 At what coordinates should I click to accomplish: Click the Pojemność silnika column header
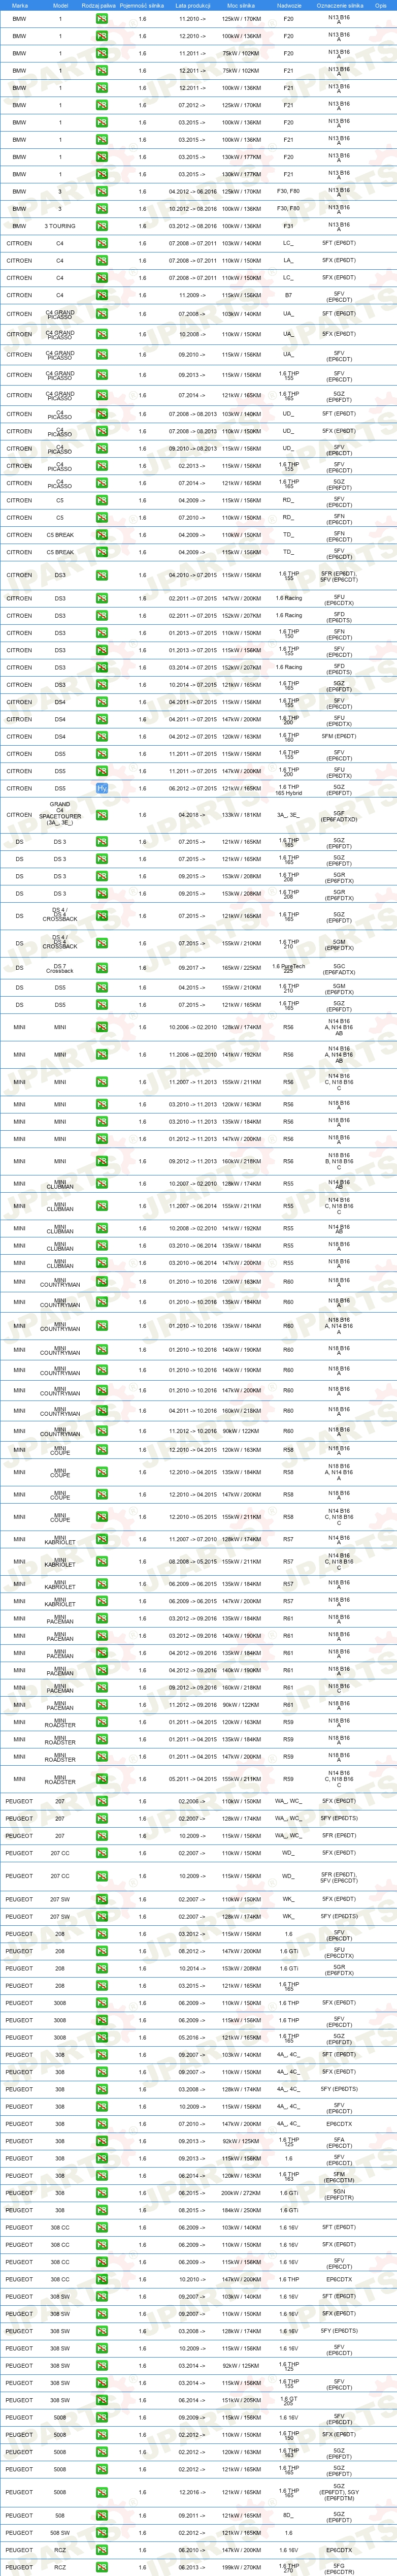click(x=142, y=5)
